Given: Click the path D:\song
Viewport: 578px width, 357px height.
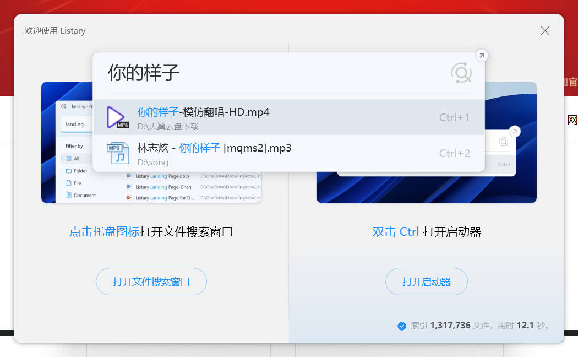Looking at the screenshot, I should (152, 163).
